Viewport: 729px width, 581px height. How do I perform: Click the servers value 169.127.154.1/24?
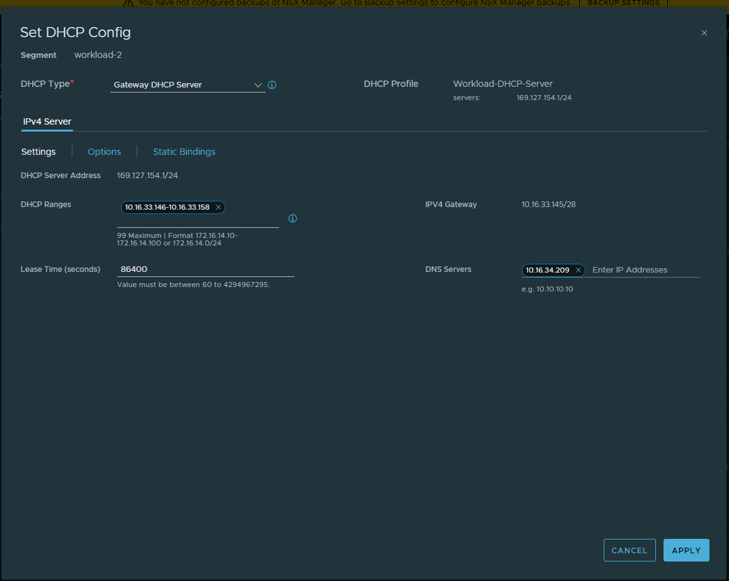click(x=544, y=98)
